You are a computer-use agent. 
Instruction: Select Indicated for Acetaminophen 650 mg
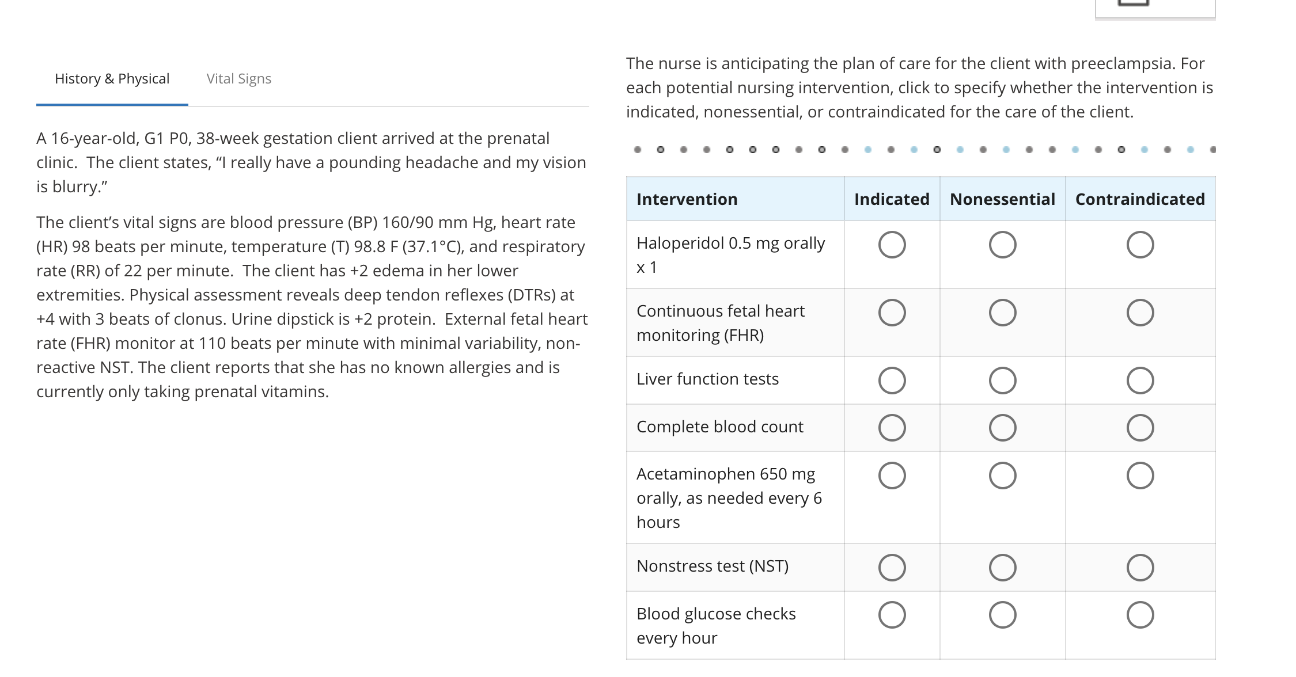point(892,476)
